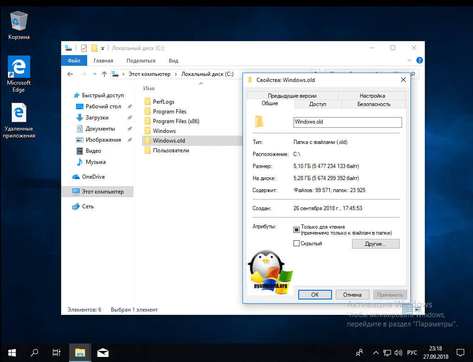Viewport: 473px width, 362px height.
Task: Select Сеть in navigation pane
Action: pos(83,206)
